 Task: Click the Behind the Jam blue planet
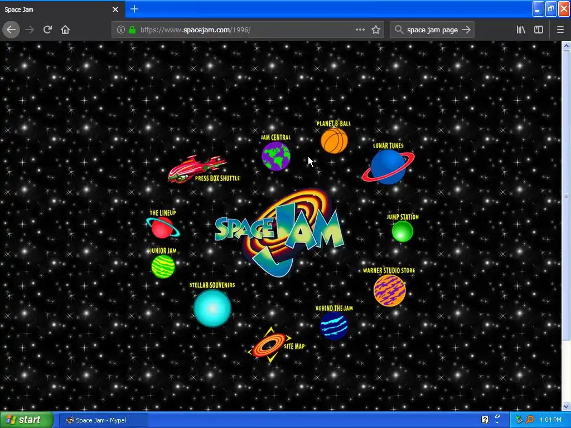click(x=333, y=325)
